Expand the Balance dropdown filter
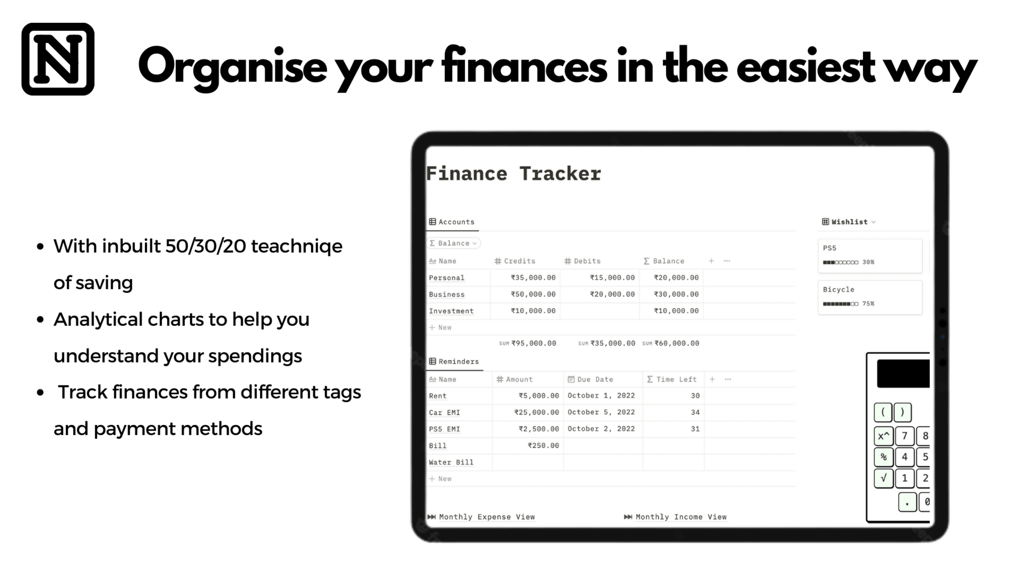 click(453, 243)
